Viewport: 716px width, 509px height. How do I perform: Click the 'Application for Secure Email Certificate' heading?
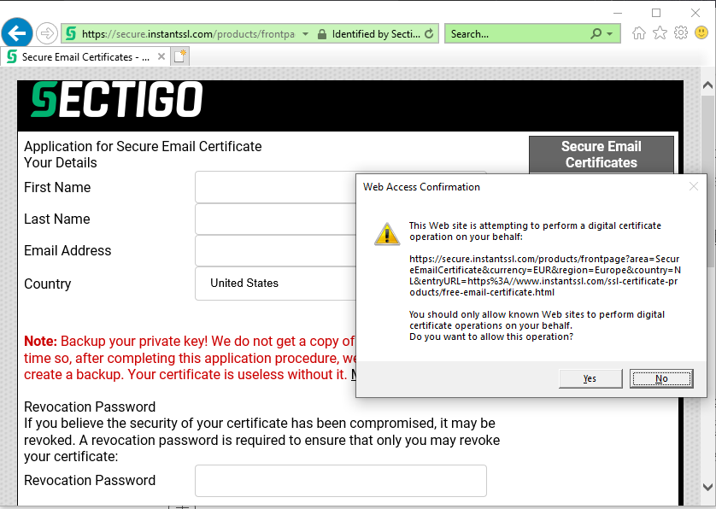click(143, 146)
